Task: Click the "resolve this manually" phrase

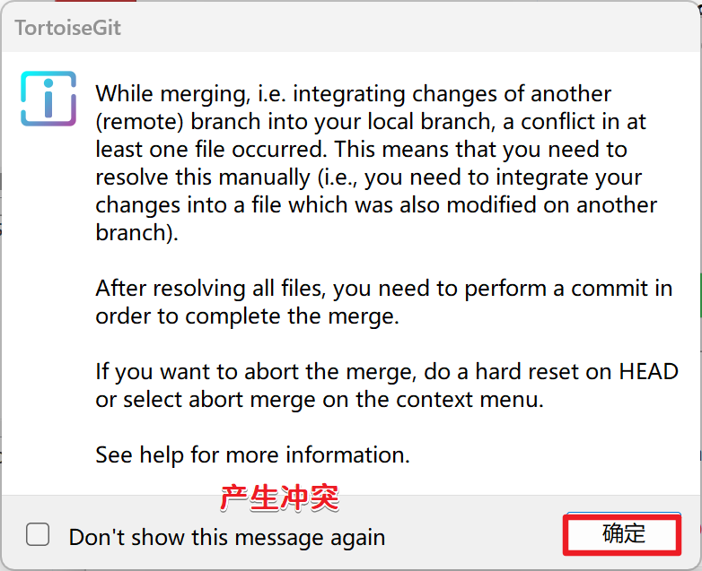Action: pyautogui.click(x=215, y=177)
